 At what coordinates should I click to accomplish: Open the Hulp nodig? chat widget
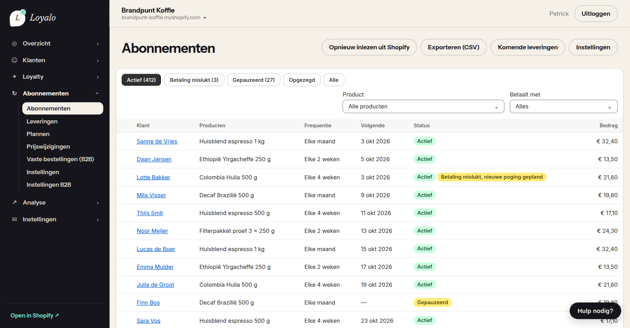click(595, 311)
